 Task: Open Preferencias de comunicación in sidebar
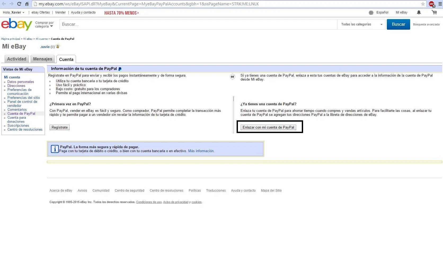(x=19, y=92)
